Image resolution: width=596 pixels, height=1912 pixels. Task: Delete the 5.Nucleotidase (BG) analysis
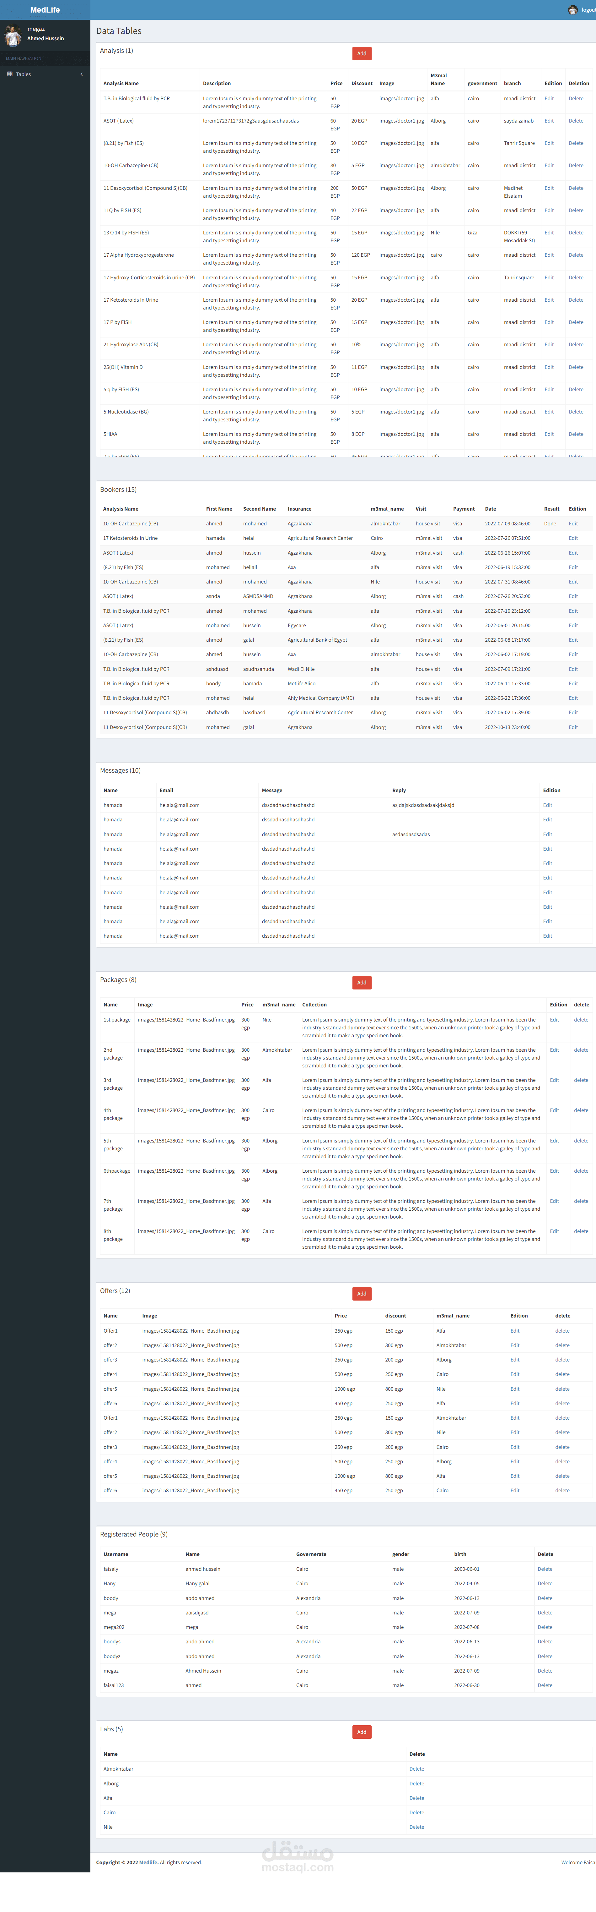click(x=576, y=412)
